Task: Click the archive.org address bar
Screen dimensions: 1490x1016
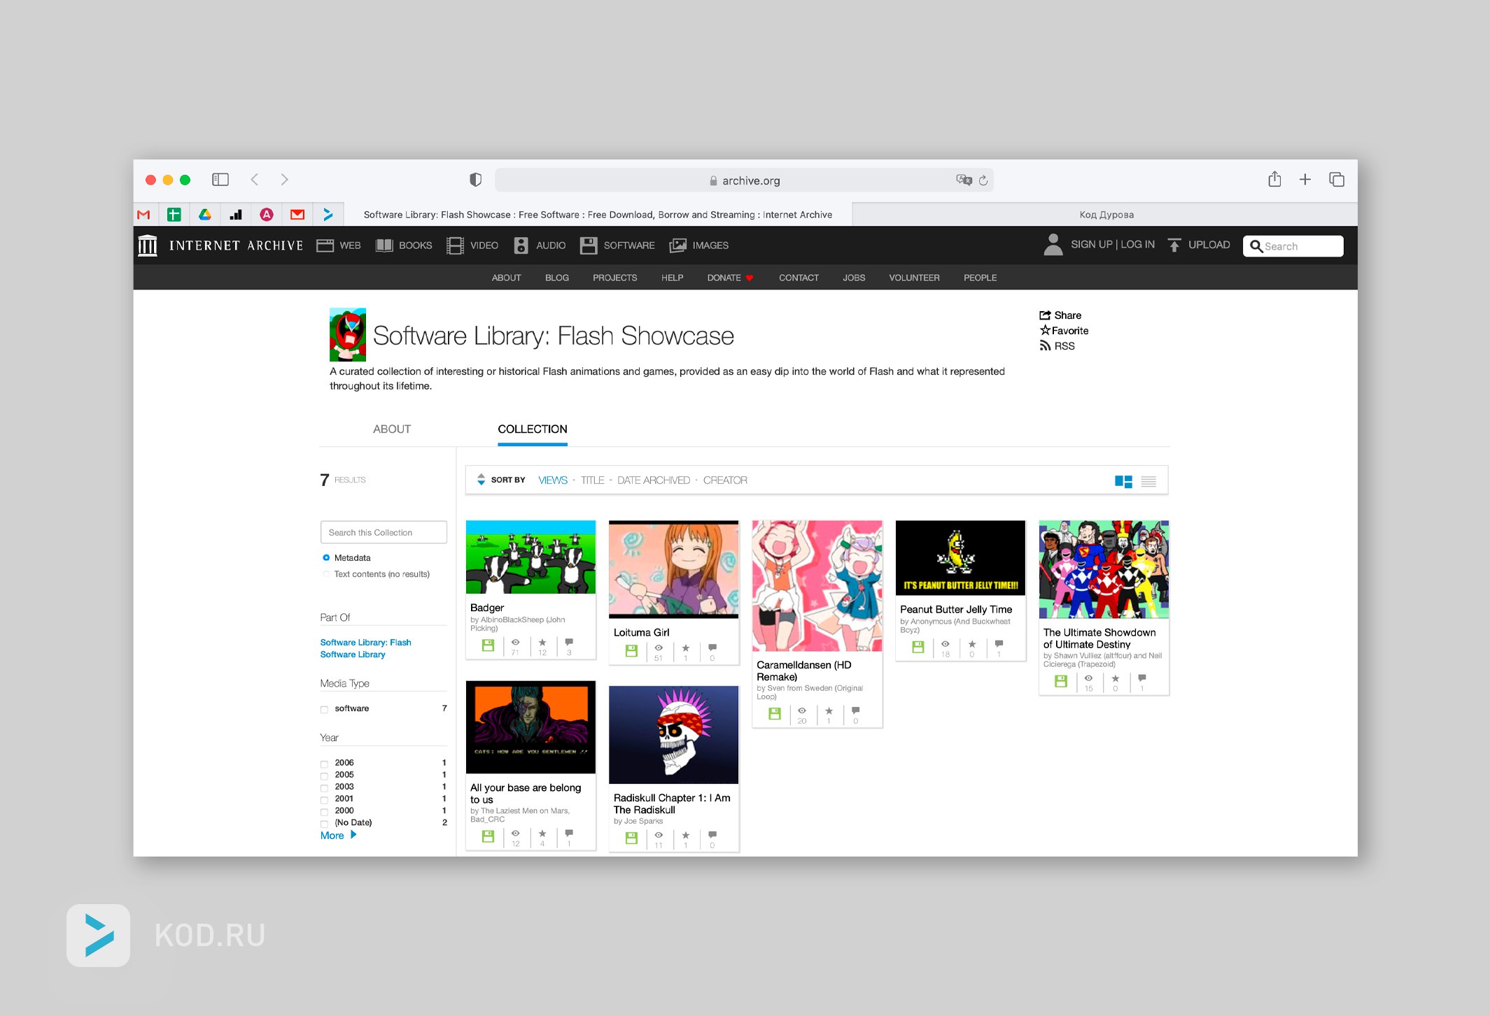Action: click(744, 180)
